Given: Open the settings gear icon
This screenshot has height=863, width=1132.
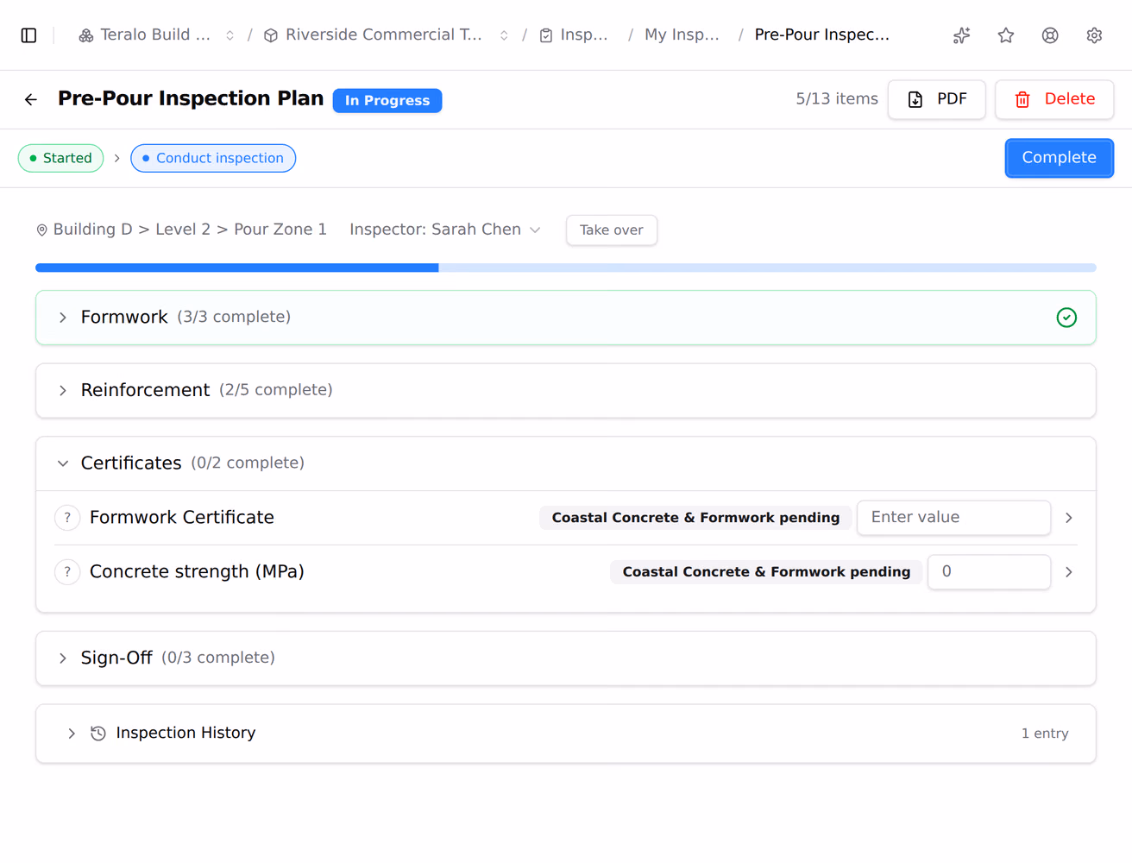Looking at the screenshot, I should pyautogui.click(x=1094, y=35).
